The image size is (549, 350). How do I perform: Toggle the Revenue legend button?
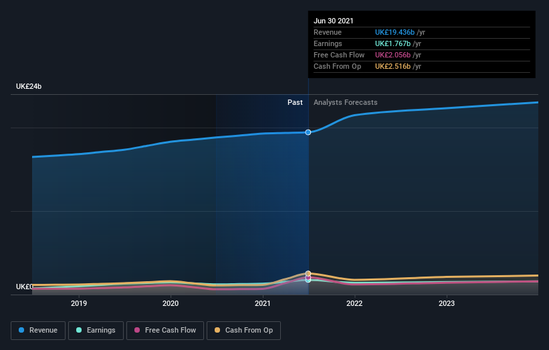38,331
